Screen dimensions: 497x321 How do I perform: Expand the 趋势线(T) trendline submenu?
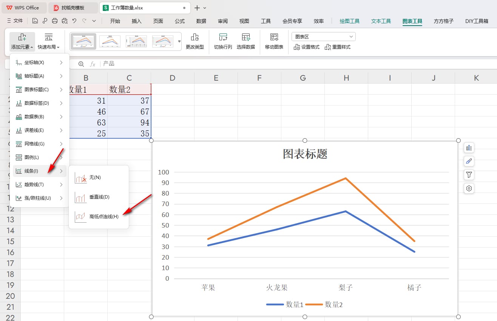(x=39, y=185)
